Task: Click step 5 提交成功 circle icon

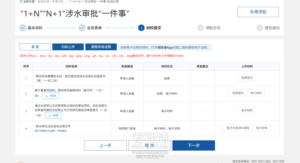Action: click(259, 28)
